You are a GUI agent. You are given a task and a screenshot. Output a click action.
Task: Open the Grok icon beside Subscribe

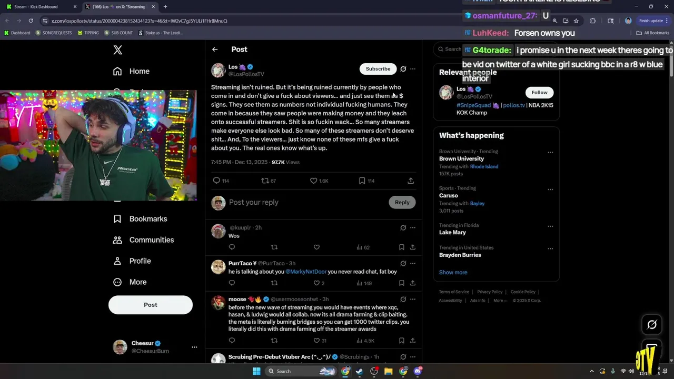coord(403,69)
